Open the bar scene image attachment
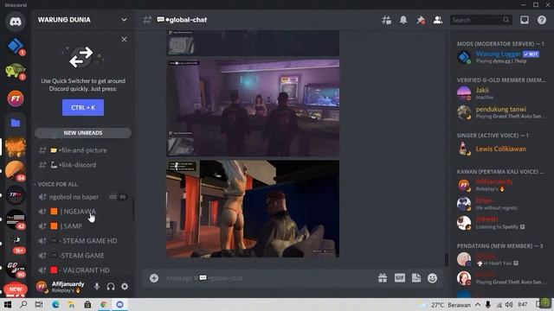Viewport: 554px width, 311px height. [253, 108]
